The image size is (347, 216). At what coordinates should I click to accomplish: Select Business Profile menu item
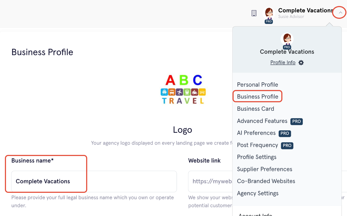tap(258, 97)
